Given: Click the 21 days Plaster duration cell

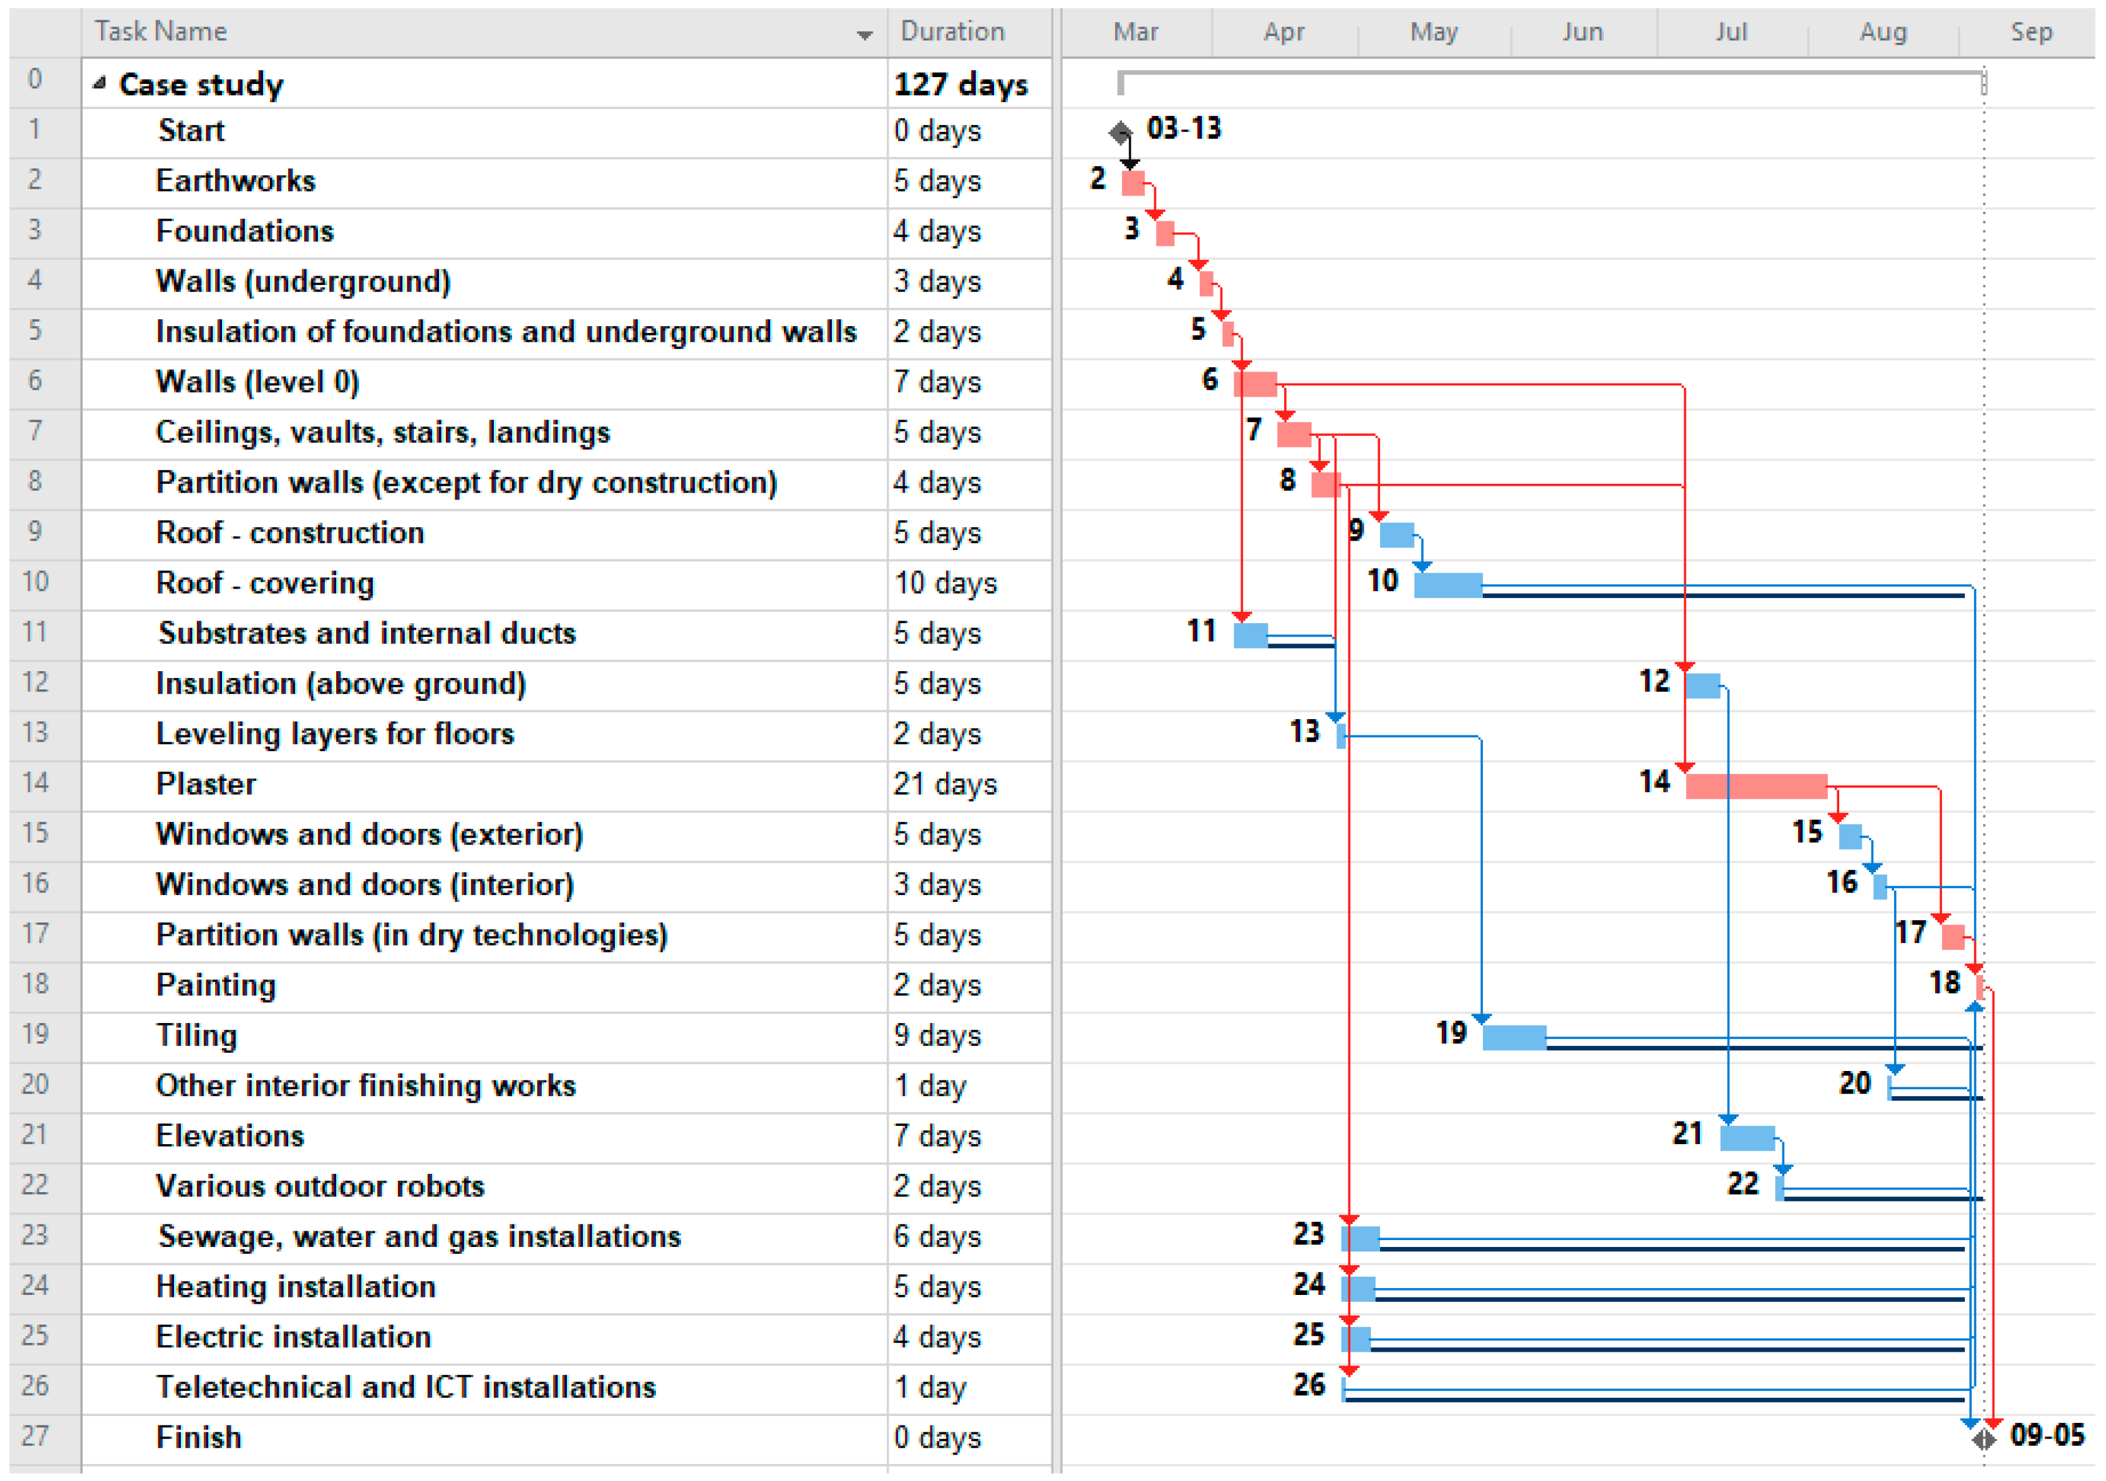Looking at the screenshot, I should pos(945,784).
